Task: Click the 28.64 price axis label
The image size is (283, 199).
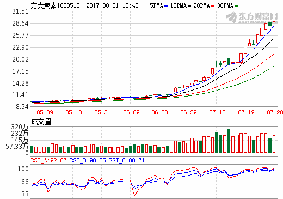Action: 21,23
